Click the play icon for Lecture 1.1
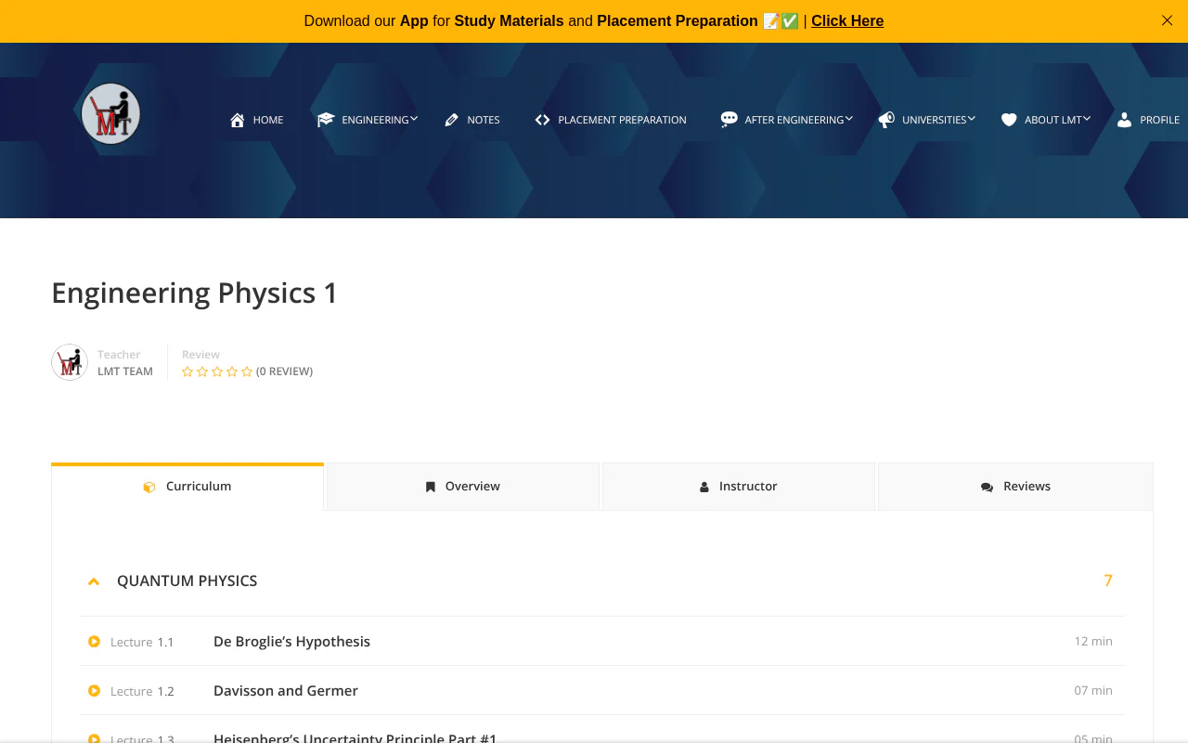The image size is (1188, 743). 94,641
